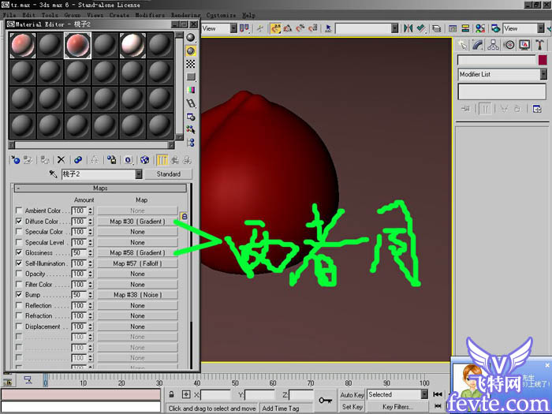The image size is (552, 414).
Task: Open the Rendering menu
Action: (185, 15)
